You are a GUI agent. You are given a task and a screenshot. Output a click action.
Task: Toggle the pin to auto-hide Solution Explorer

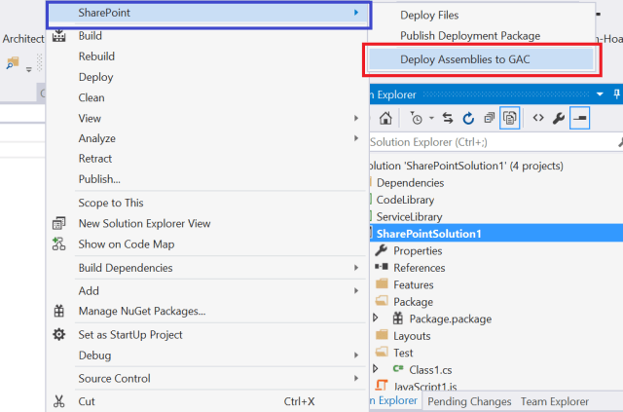point(600,94)
